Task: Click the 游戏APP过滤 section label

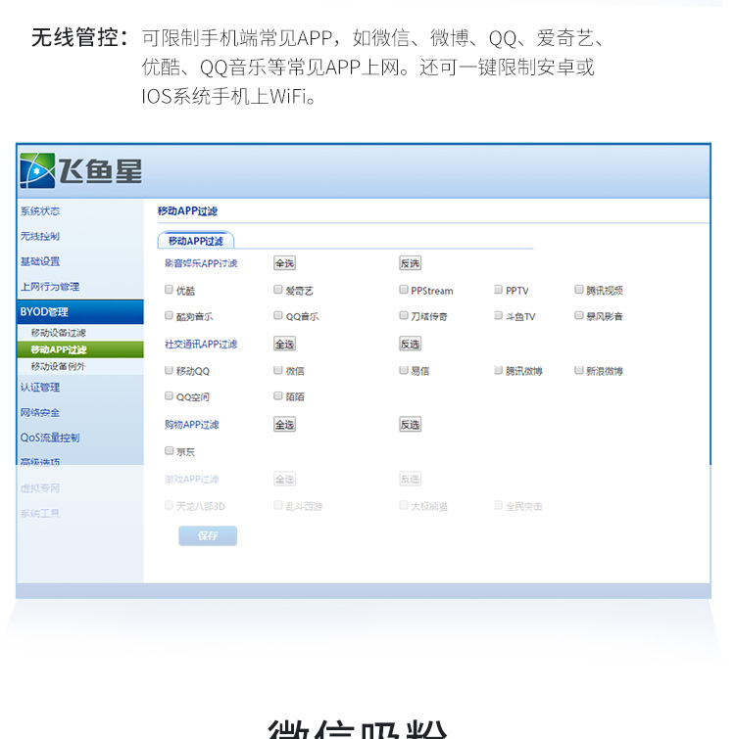Action: [191, 480]
